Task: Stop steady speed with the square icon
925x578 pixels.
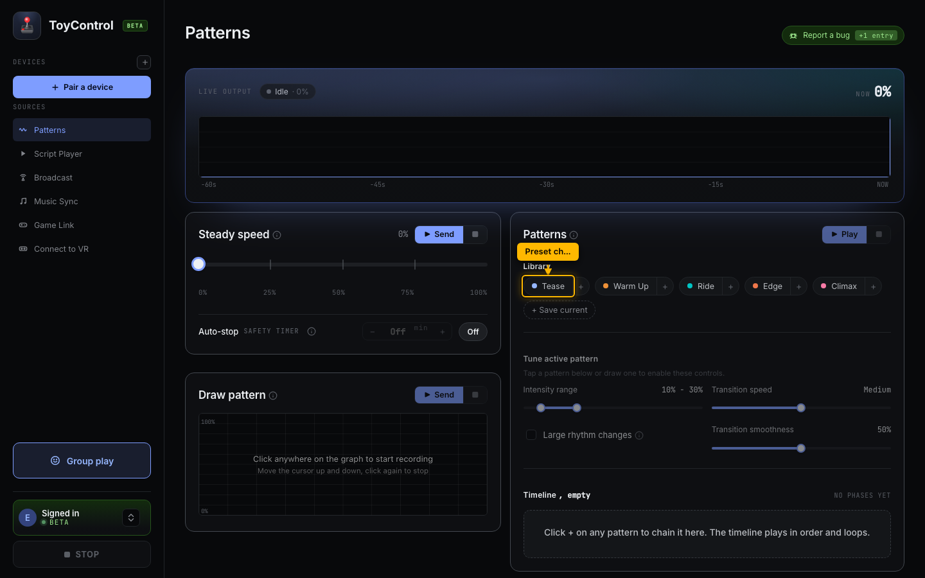Action: pyautogui.click(x=475, y=234)
